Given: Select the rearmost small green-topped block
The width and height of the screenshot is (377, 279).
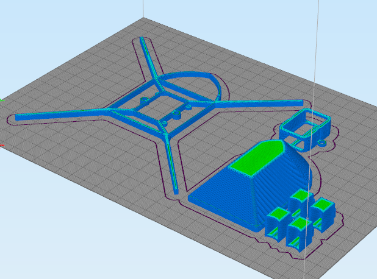Looking at the screenshot, I should tap(301, 196).
